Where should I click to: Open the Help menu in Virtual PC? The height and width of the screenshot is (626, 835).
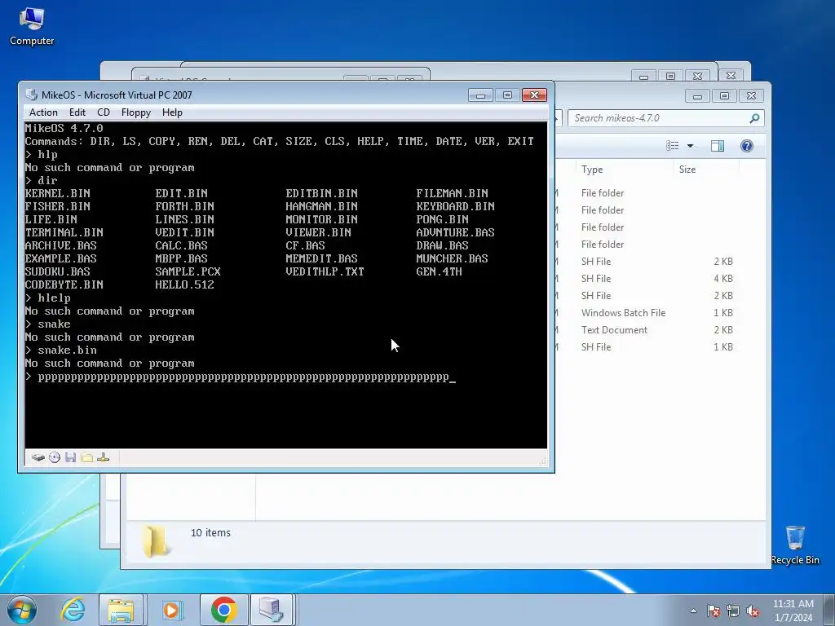coord(172,112)
